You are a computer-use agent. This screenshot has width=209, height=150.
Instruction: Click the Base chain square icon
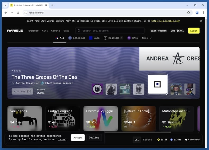point(91,38)
